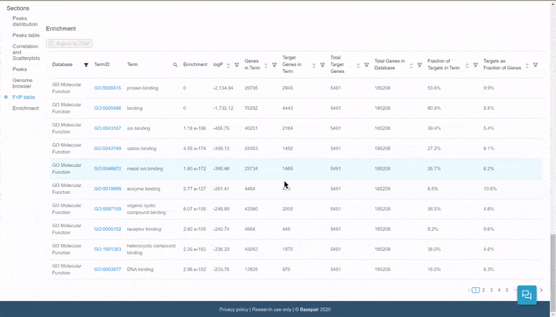Click the Term column search icon
556x317 pixels.
(175, 65)
